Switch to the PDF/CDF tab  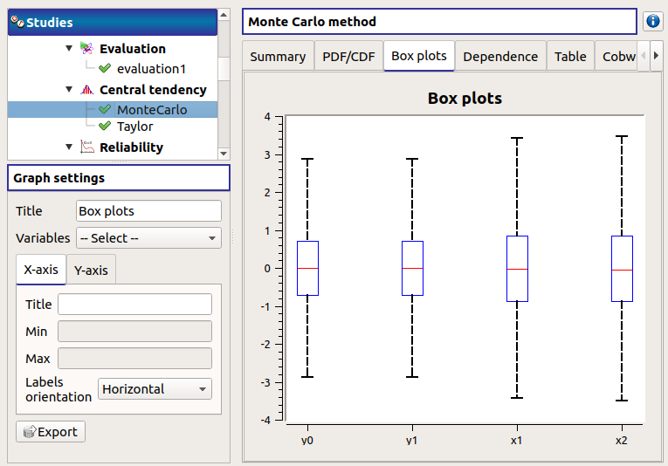click(348, 57)
